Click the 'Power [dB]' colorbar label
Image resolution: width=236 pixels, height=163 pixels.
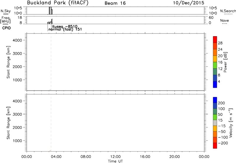[225, 62]
